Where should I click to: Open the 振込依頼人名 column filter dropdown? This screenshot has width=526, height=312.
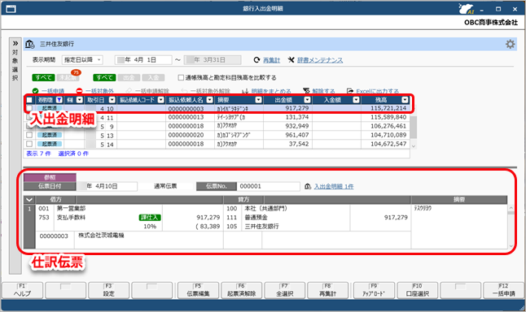(x=209, y=100)
